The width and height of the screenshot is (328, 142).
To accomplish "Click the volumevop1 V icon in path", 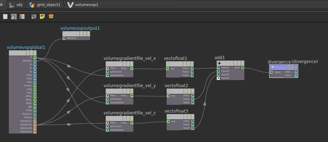I will (x=71, y=5).
